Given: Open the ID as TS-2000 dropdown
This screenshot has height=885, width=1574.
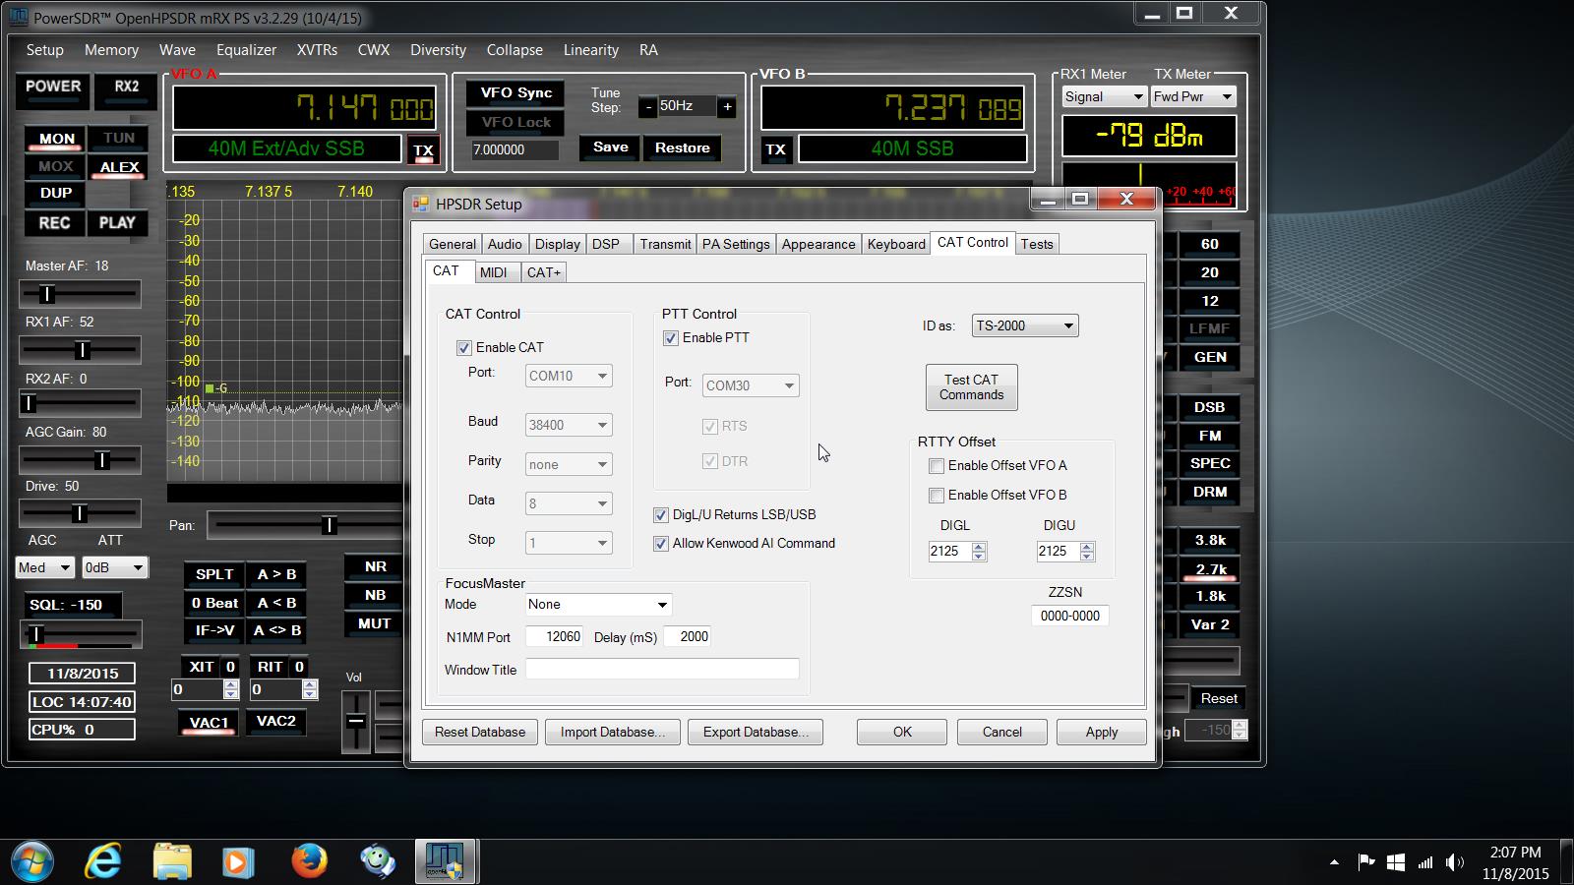Looking at the screenshot, I should [x=1024, y=326].
